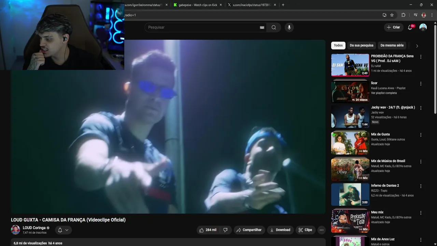Screen dimensions: 437x246
Task: Open media control playlist icon in Chrome
Action: (x=415, y=15)
